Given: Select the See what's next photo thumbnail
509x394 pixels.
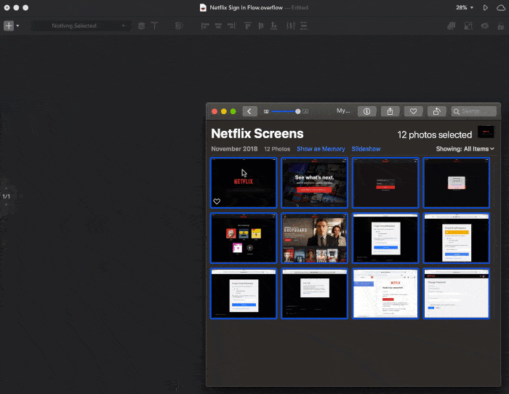Looking at the screenshot, I should tap(314, 182).
